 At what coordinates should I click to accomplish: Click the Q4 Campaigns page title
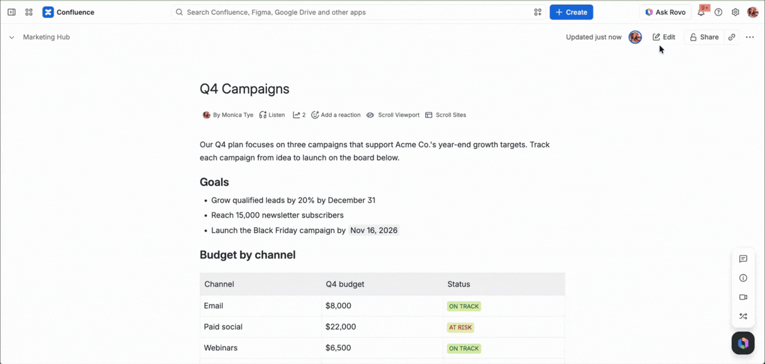point(244,89)
